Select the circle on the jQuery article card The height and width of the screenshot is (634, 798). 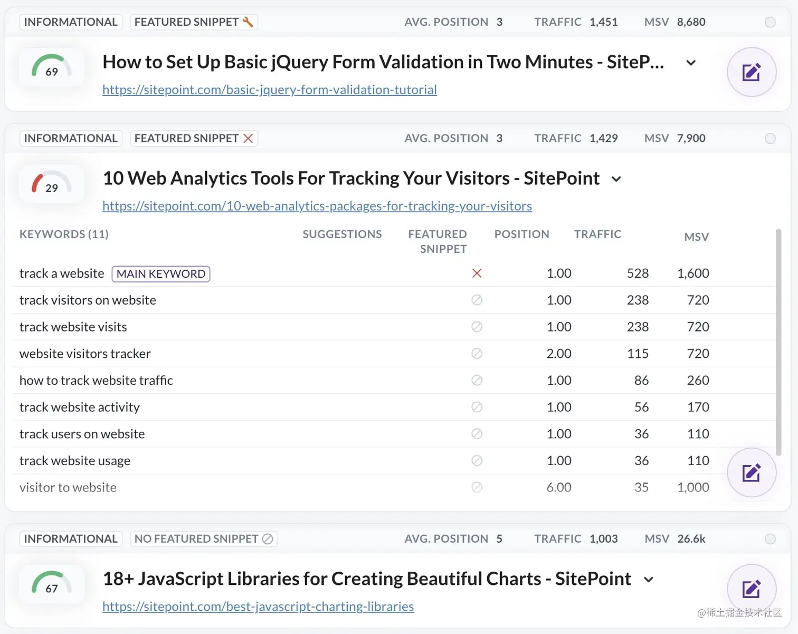[x=770, y=22]
